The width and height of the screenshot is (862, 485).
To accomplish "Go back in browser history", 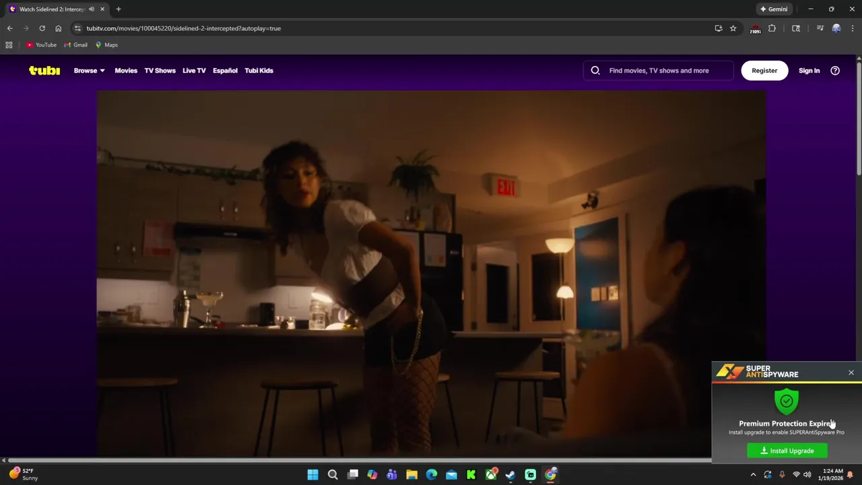I will [x=9, y=28].
